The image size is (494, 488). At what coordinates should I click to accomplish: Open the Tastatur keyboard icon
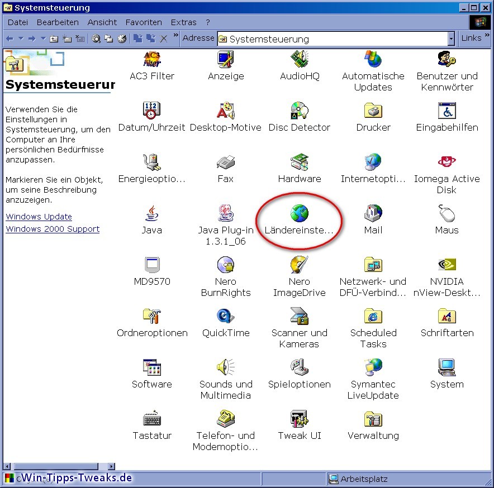[x=152, y=419]
